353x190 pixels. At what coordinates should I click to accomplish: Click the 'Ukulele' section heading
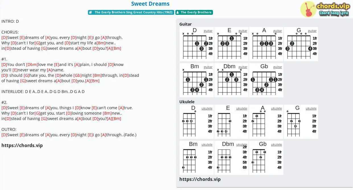(187, 102)
